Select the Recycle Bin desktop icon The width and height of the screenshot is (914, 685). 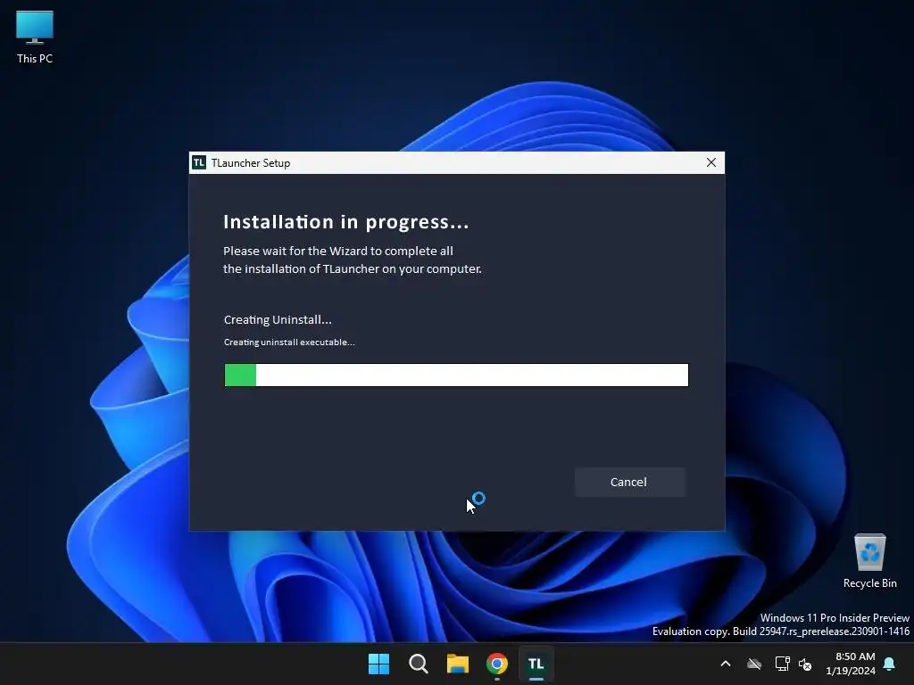[x=869, y=562]
